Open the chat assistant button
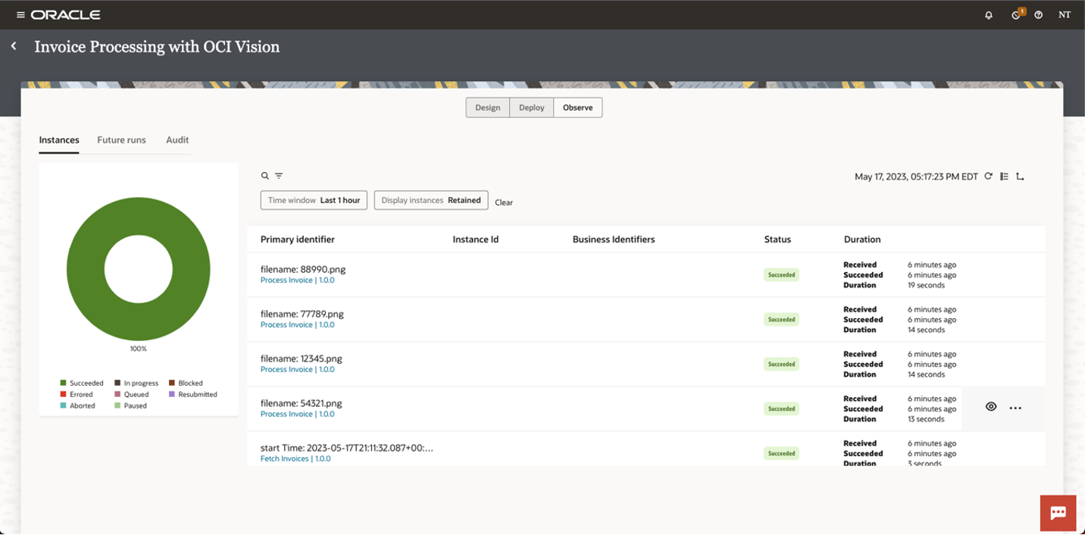This screenshot has height=535, width=1085. pos(1058,513)
